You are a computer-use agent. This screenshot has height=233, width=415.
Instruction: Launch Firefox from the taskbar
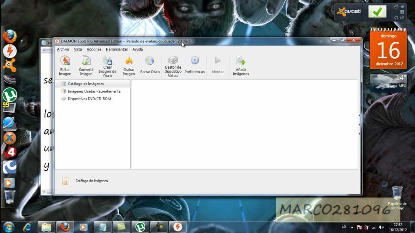[65, 227]
